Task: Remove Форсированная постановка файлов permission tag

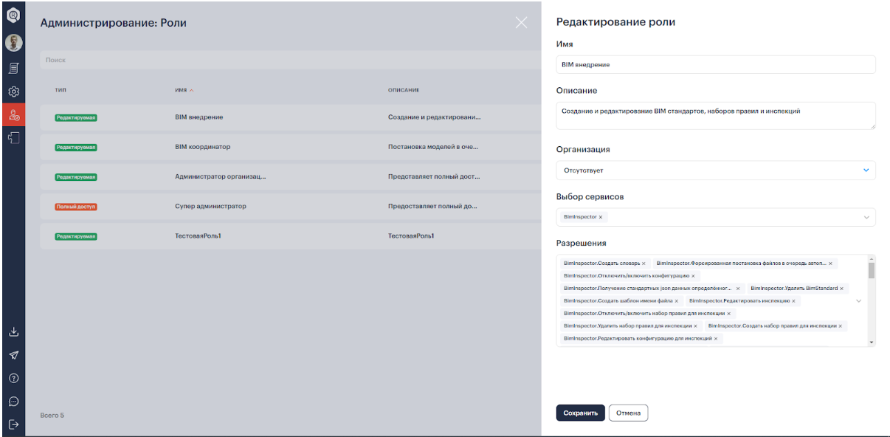Action: (x=830, y=264)
